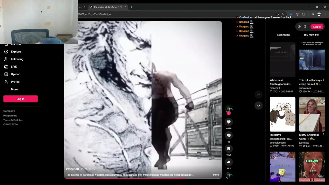329x185 pixels.
Task: Click the browser address bar URL
Action: tap(95, 14)
